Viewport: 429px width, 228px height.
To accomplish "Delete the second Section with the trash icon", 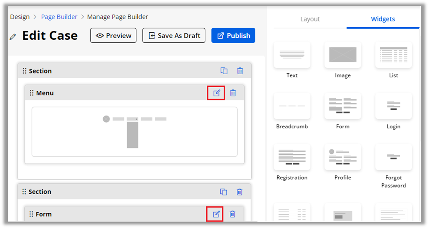I will pos(239,192).
